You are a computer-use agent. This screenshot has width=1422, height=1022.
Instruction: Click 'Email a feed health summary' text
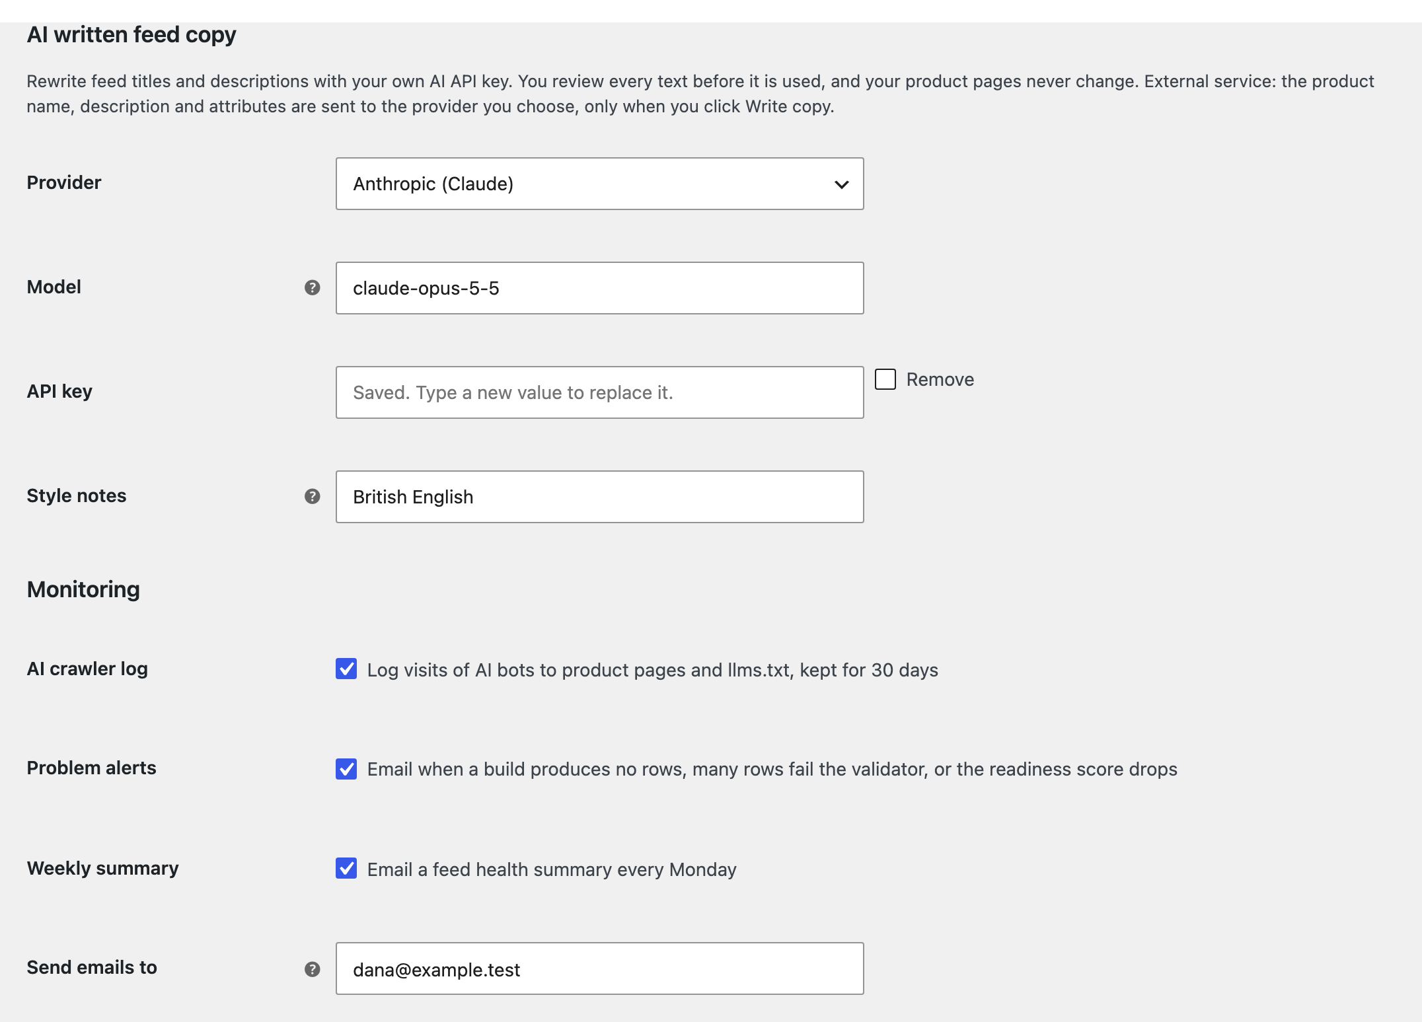pos(552,869)
